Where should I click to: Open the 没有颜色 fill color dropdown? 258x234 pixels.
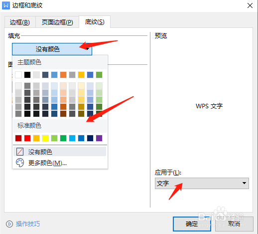(x=52, y=49)
